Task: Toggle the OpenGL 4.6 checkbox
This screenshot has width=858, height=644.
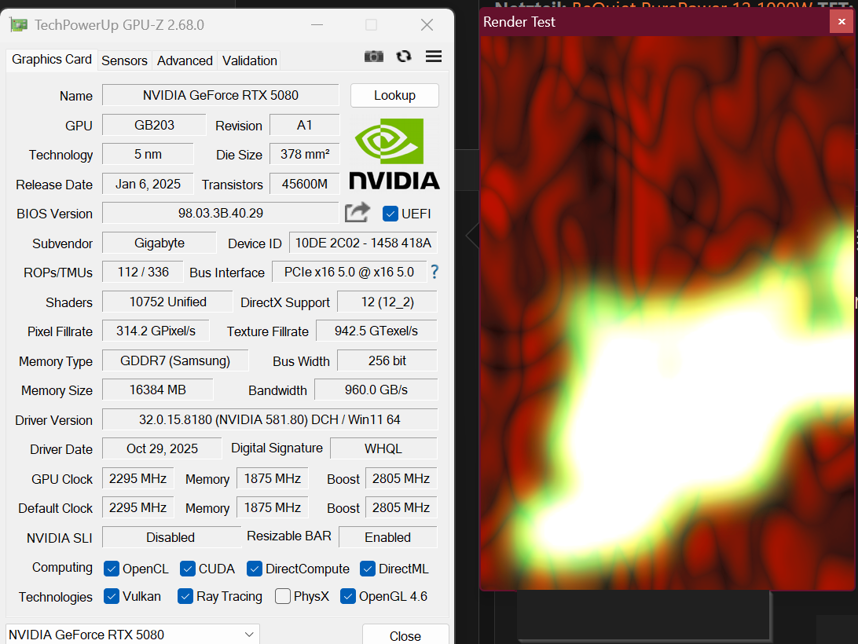Action: (347, 596)
